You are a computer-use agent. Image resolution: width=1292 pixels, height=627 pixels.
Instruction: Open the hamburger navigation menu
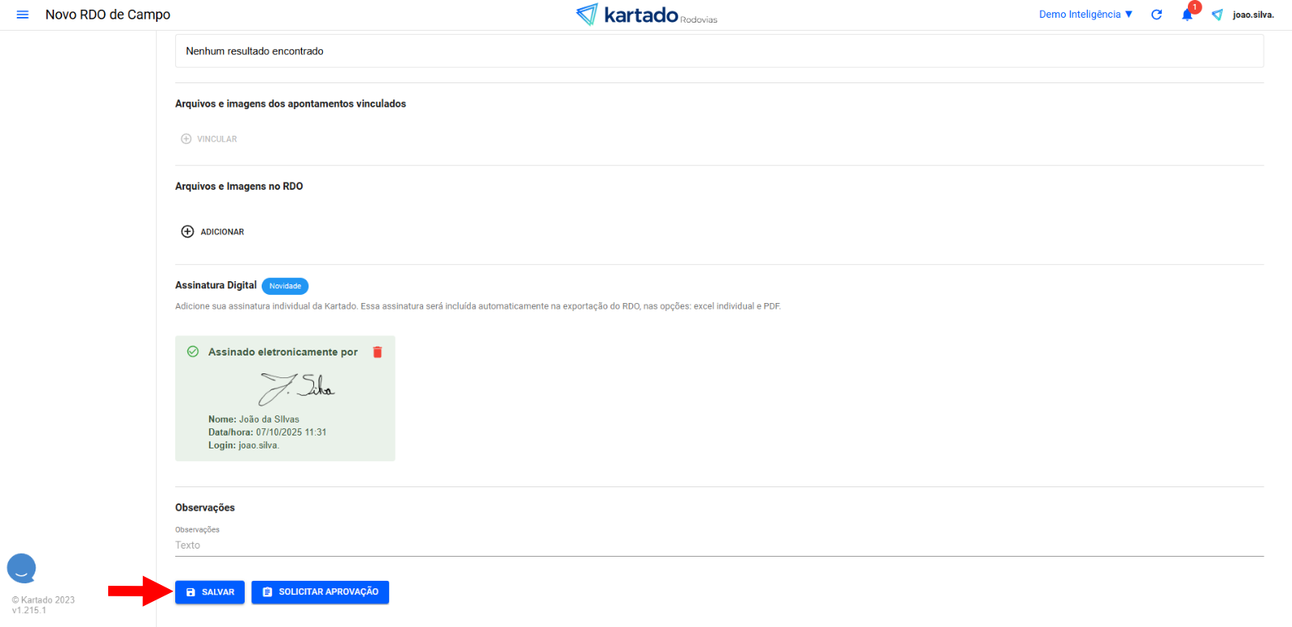(23, 15)
